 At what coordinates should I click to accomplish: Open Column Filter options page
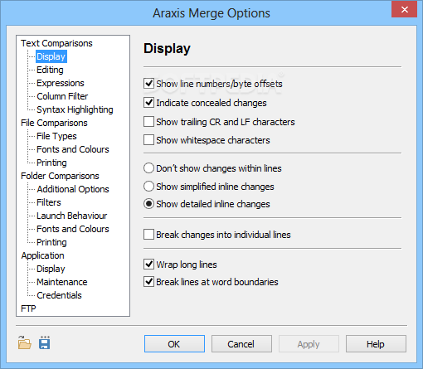62,96
